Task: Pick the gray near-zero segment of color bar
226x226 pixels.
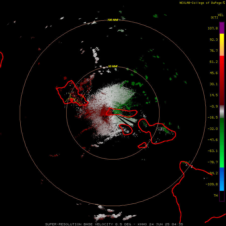Action: pyautogui.click(x=222, y=112)
